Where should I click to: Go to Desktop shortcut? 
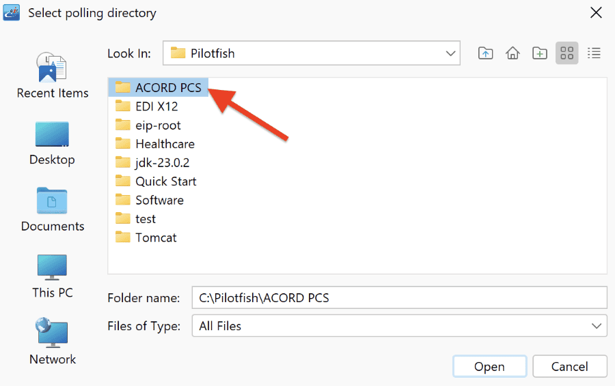coord(52,144)
